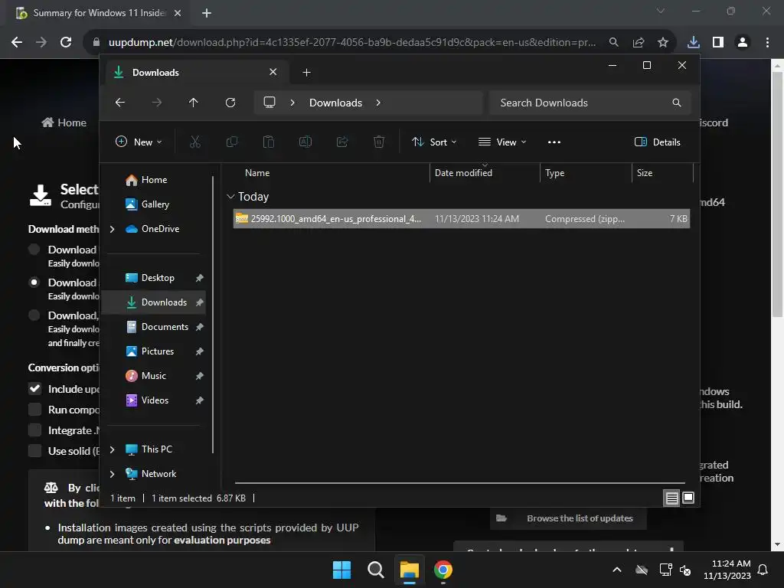Select the 25992.1000_amd64 zip file
The image size is (784, 588).
point(462,219)
